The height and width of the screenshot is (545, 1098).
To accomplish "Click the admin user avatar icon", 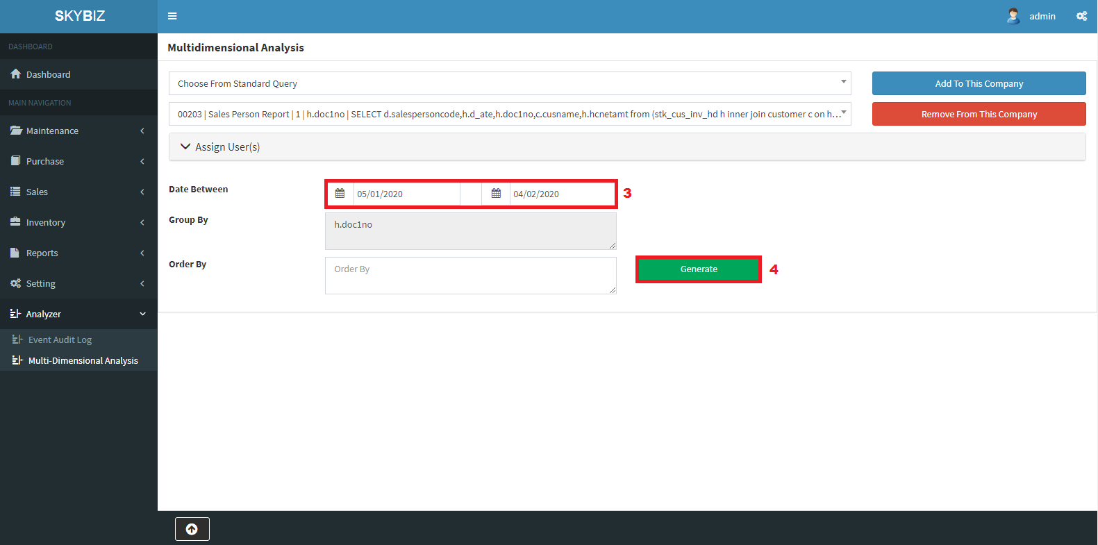I will (x=1013, y=16).
